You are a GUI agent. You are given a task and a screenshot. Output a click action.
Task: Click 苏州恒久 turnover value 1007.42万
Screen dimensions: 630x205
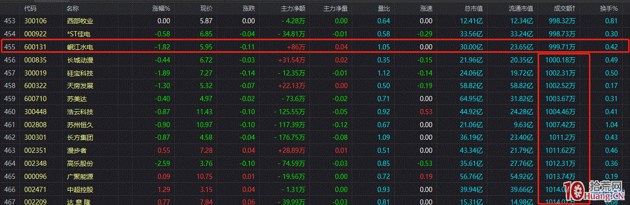point(560,125)
